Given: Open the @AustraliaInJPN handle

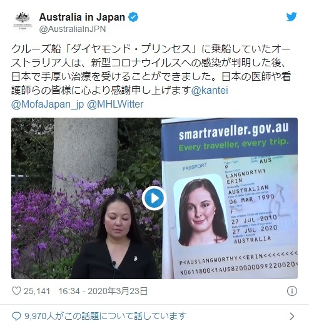Looking at the screenshot, I should coord(73,29).
